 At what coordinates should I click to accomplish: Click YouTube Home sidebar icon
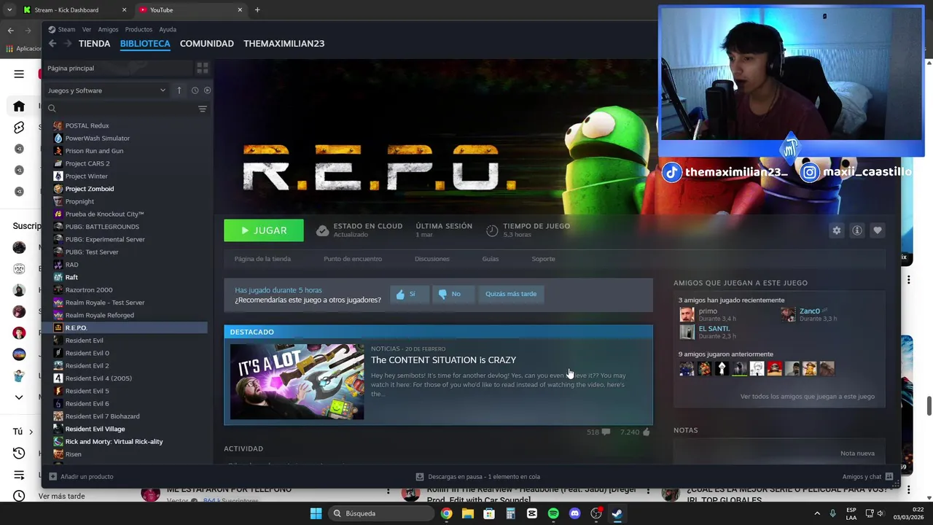19,106
